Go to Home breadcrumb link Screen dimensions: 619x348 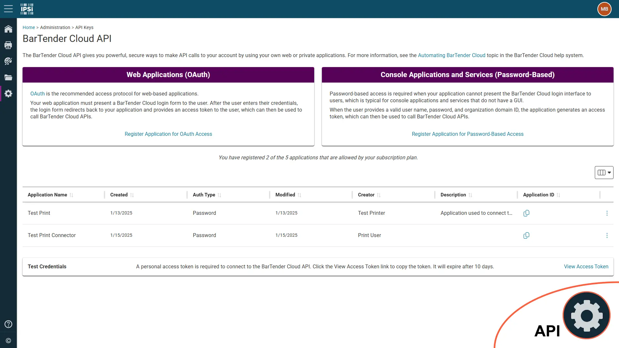point(29,27)
